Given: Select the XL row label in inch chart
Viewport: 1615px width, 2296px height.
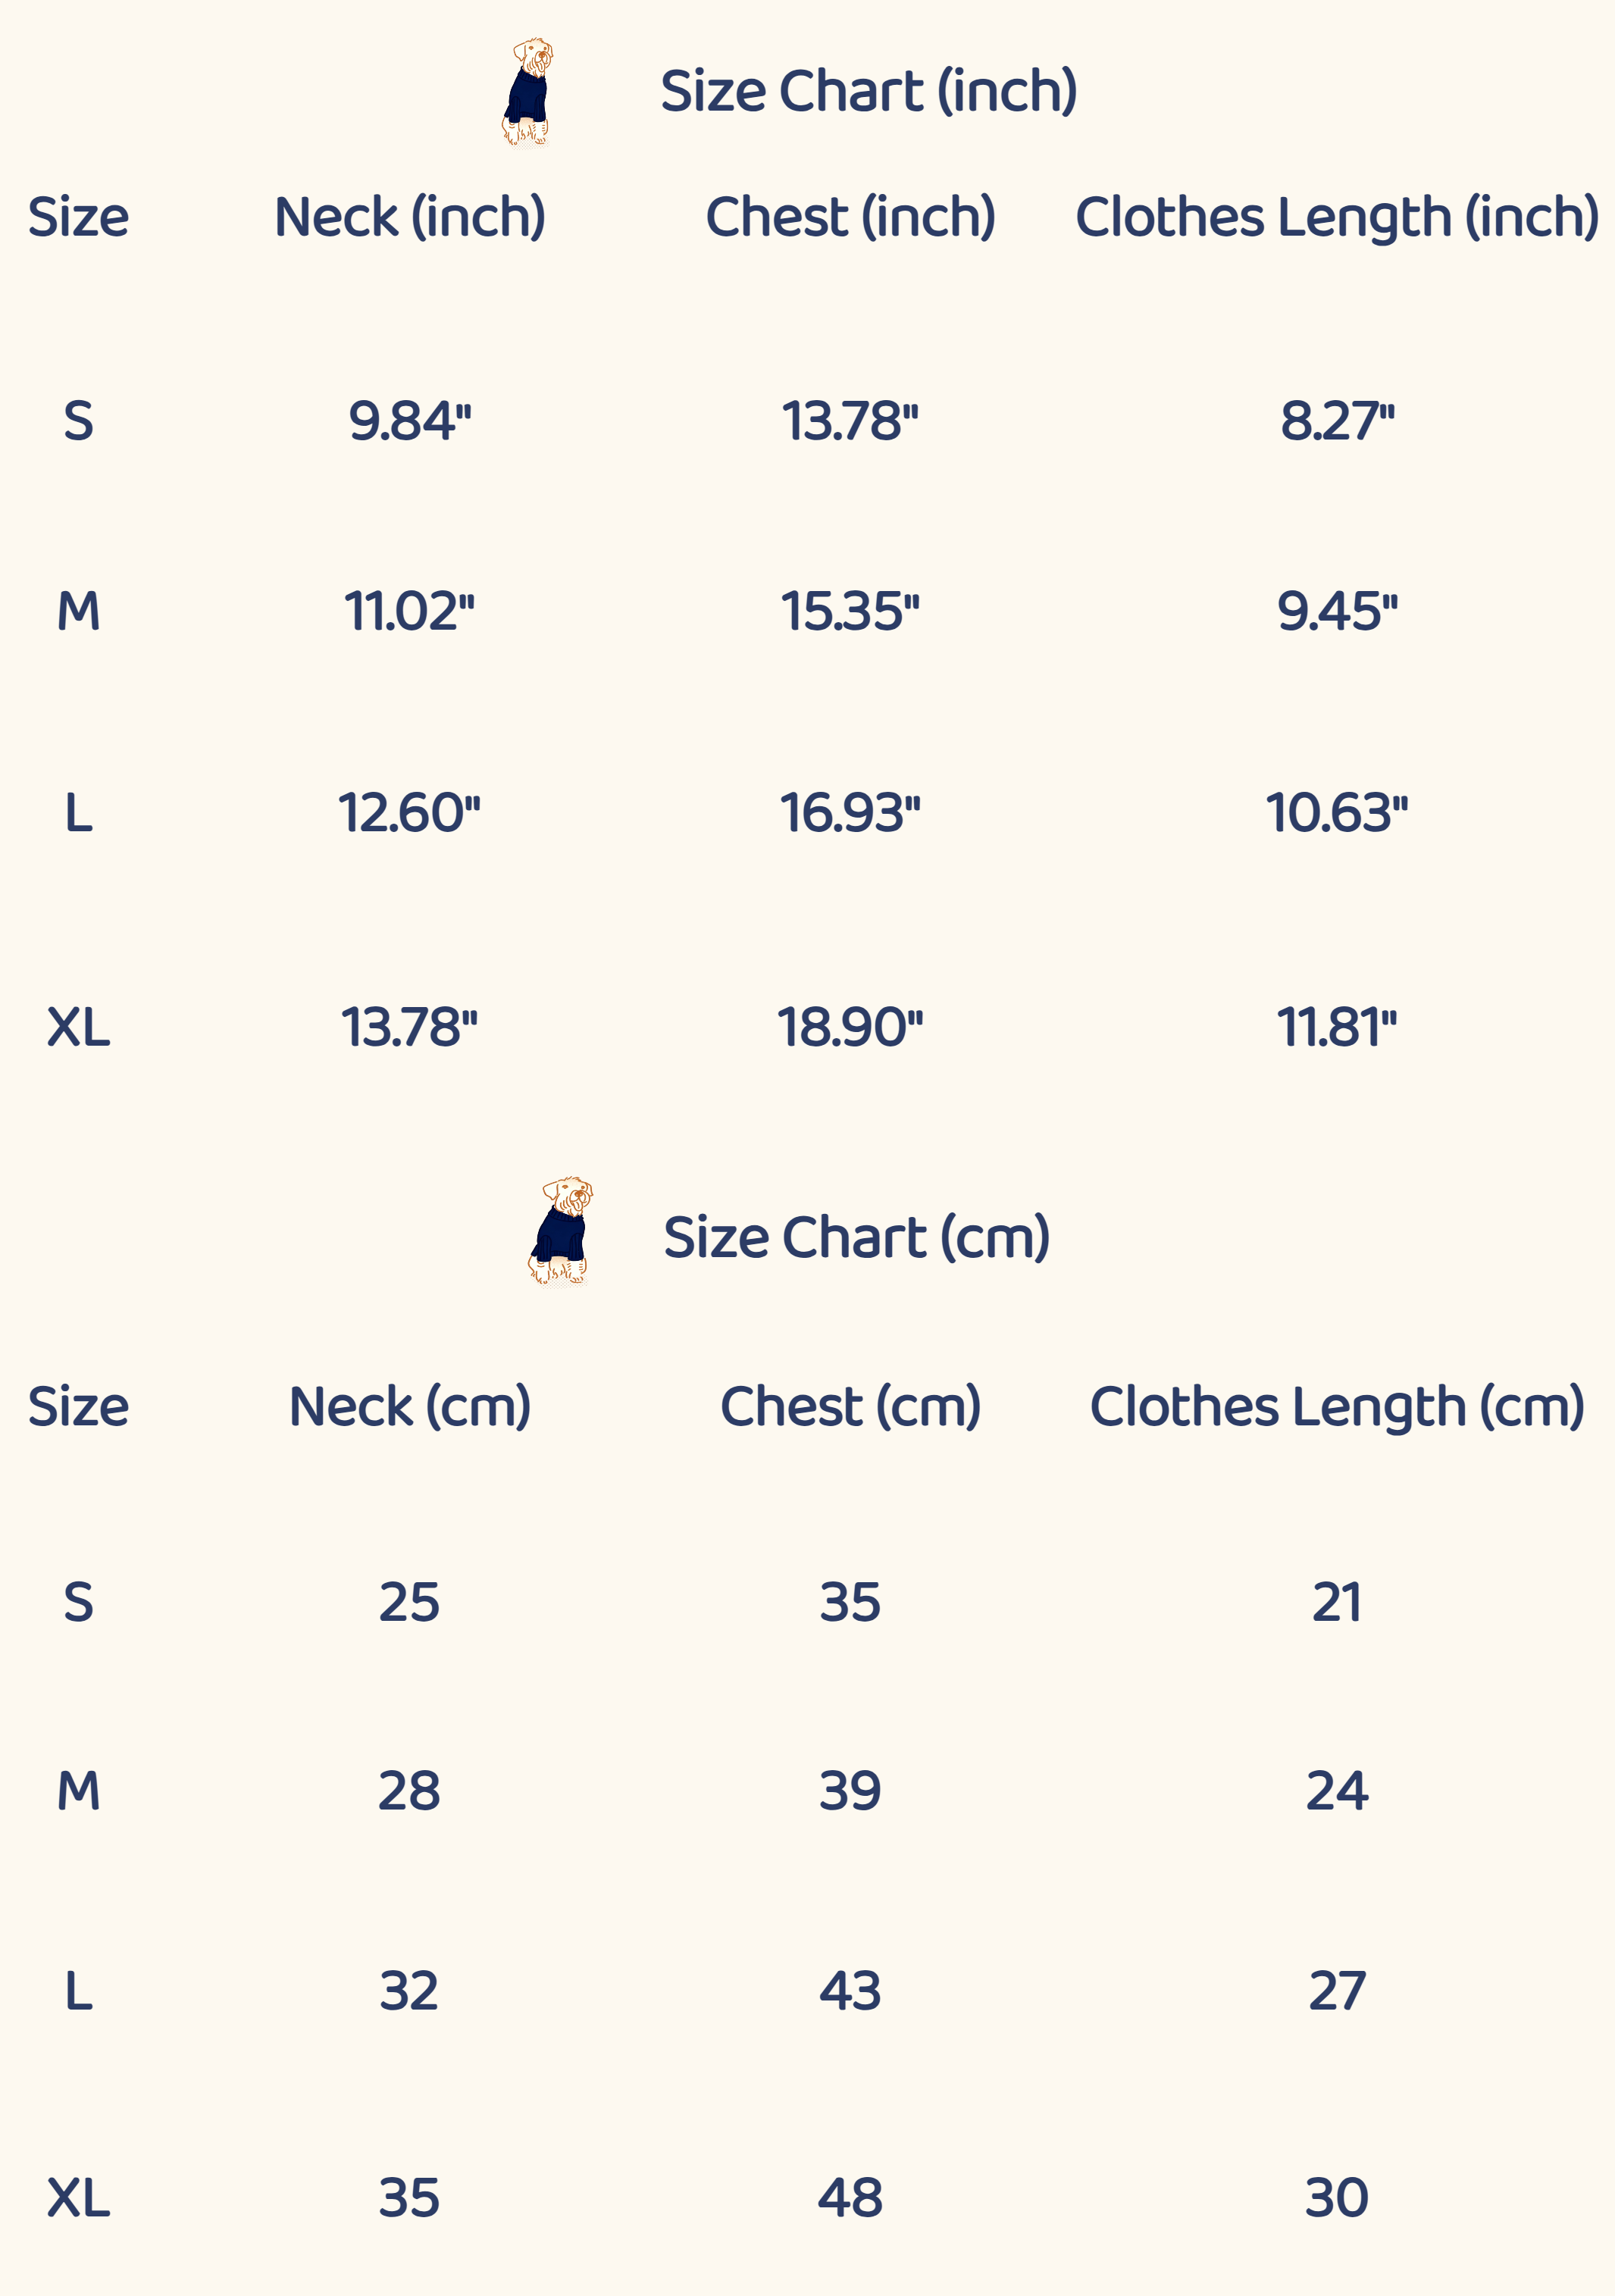Looking at the screenshot, I should (x=78, y=1027).
